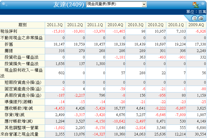Click the 2,355 operating cash flow value
Image resolution: width=207 pixels, height=138 pixels.
tap(60, 134)
